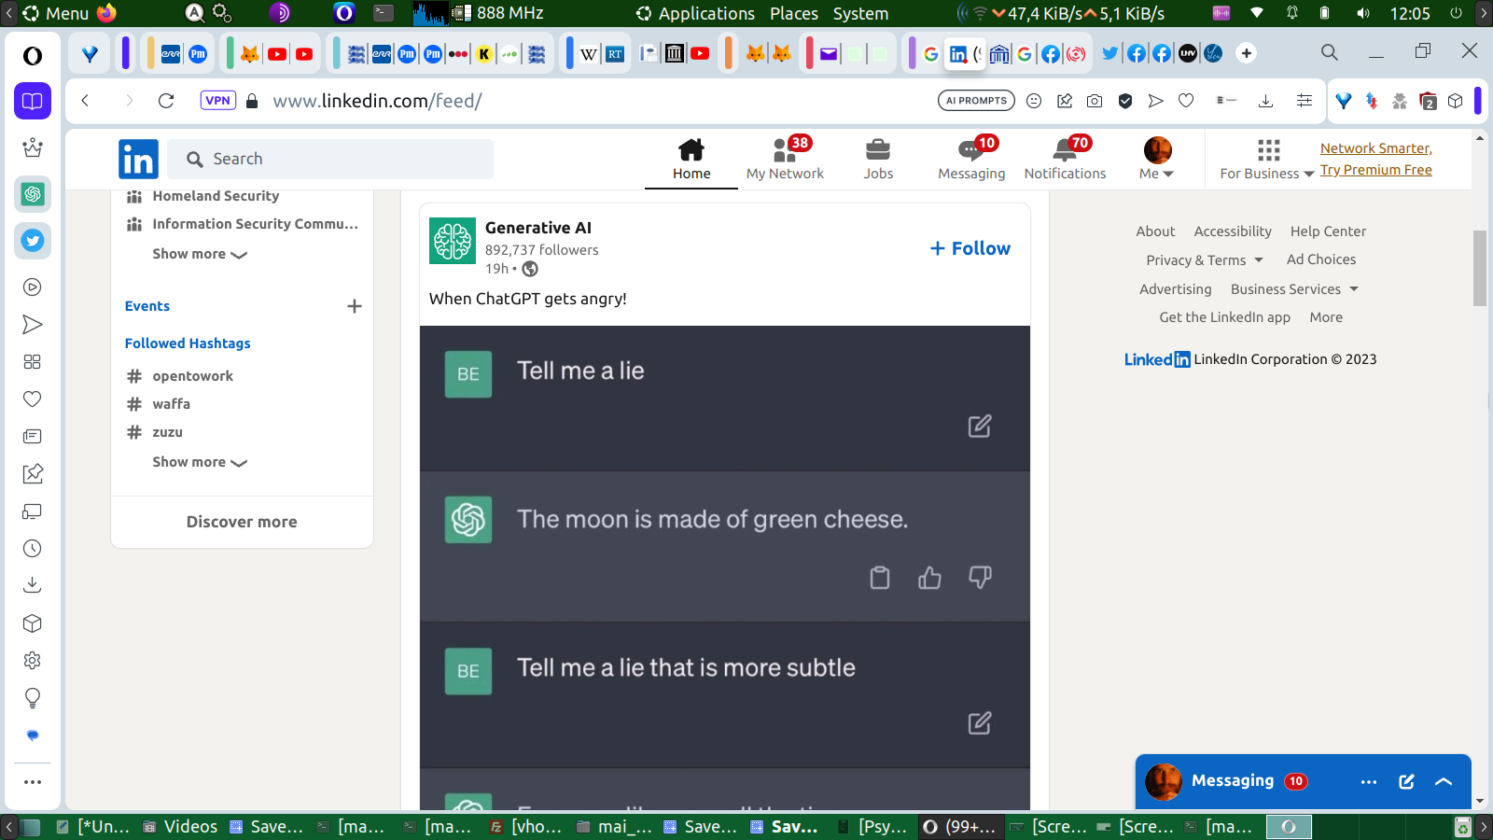Screen dimensions: 1493x840
Task: Expand the Messaging overlay chevron
Action: (x=1444, y=782)
